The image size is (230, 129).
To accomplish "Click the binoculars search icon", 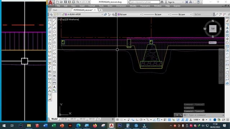I will click(162, 2).
